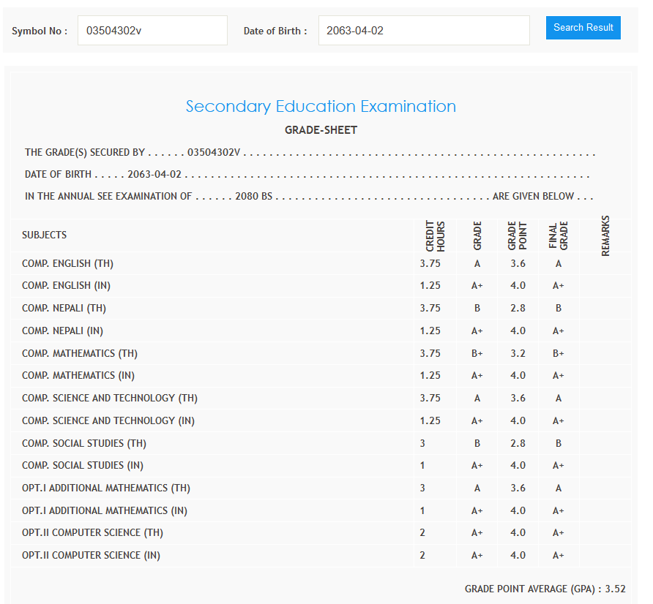Click the CREDIT HOURS column header
This screenshot has height=604, width=653.
[436, 236]
